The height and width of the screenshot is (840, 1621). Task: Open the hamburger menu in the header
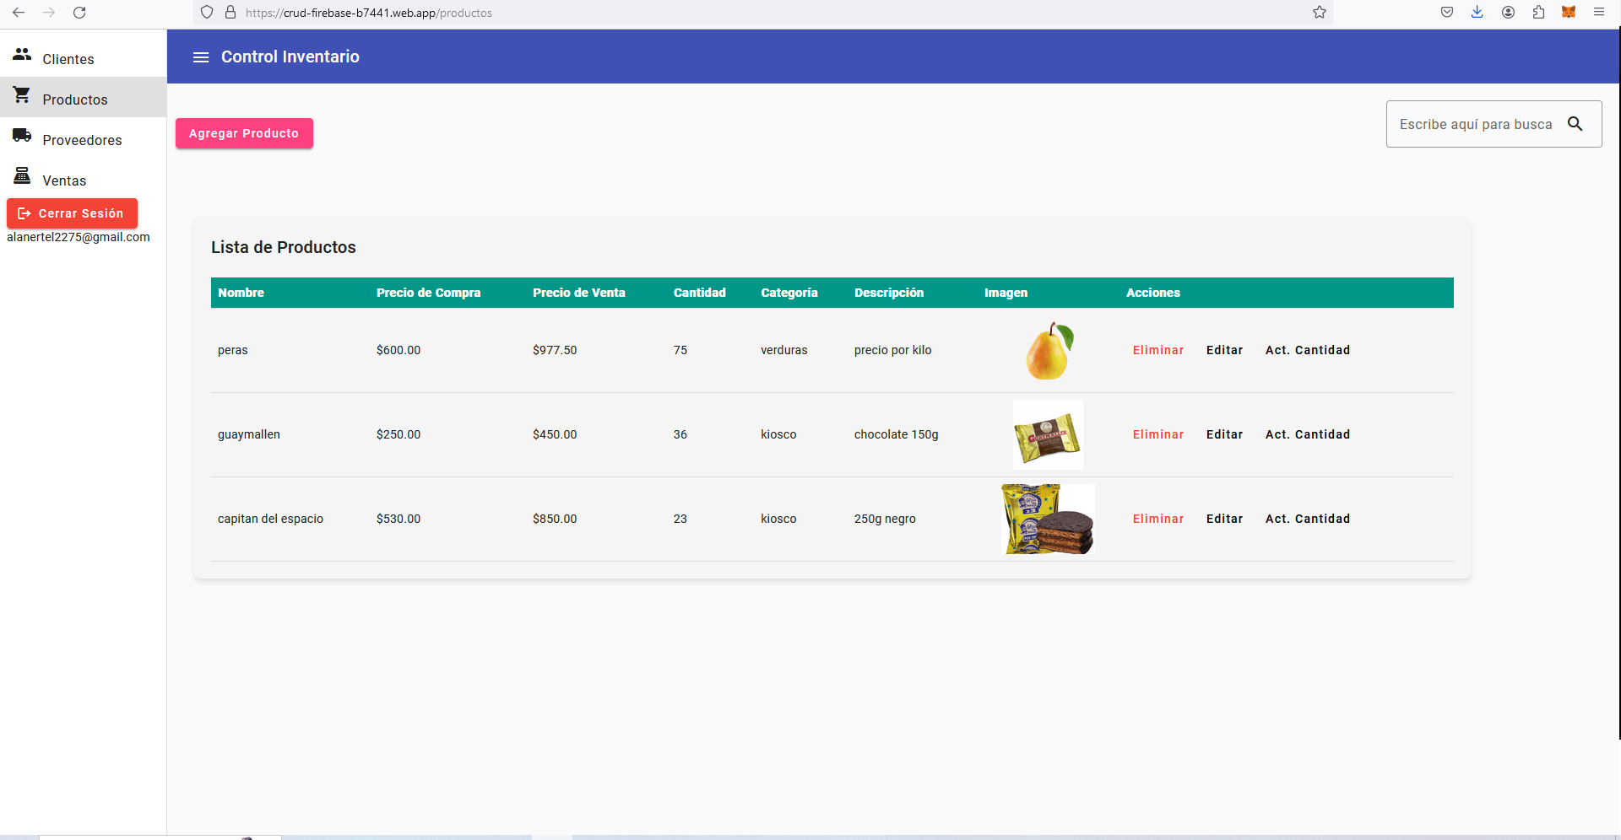(x=201, y=57)
